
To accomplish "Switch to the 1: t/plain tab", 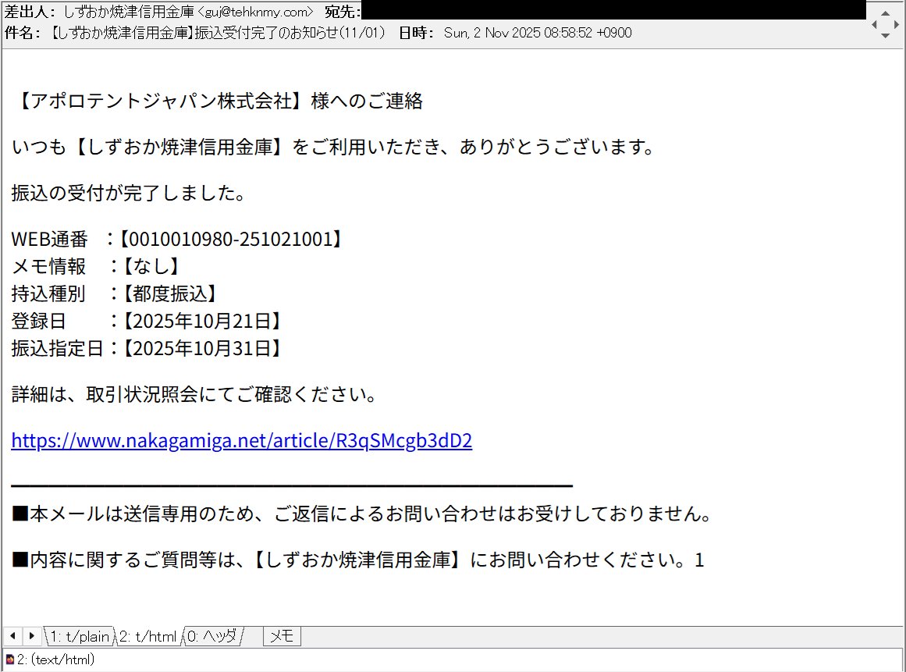I will (x=80, y=636).
